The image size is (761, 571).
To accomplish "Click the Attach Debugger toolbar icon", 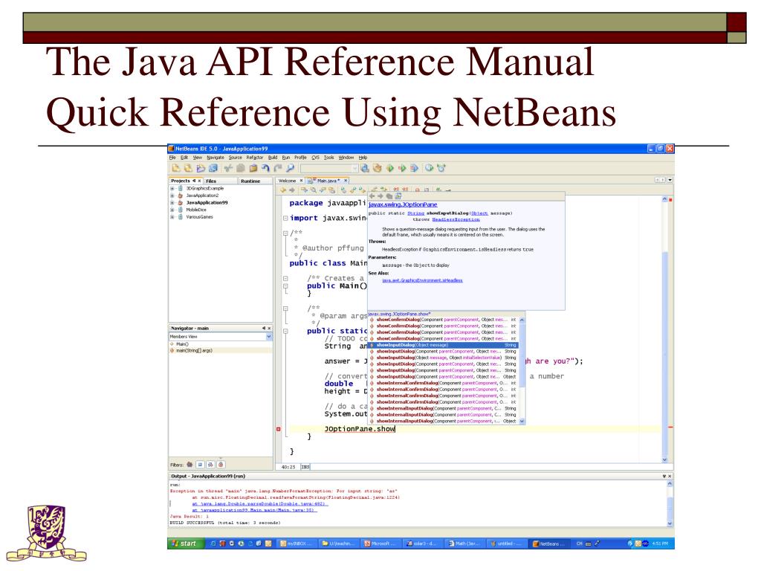I will pyautogui.click(x=414, y=169).
